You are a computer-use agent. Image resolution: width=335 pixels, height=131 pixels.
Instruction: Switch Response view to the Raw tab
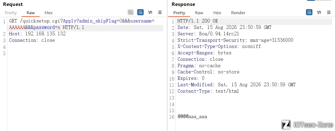click(199, 13)
